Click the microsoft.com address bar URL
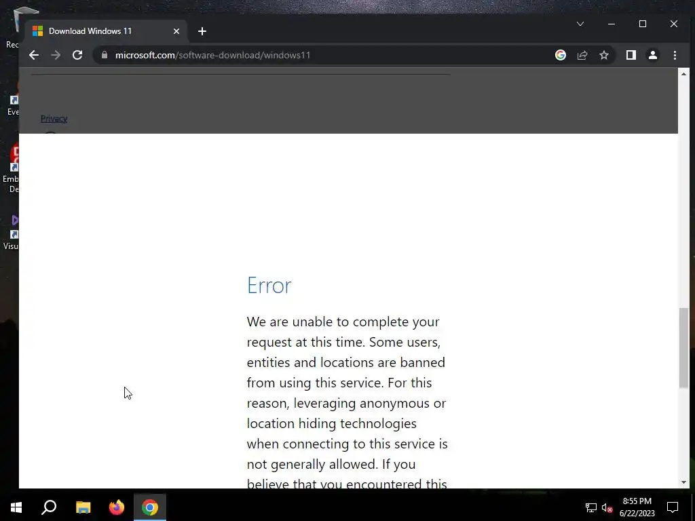 coord(212,56)
